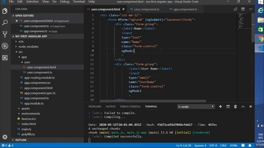Create a new terminal with plus icon
The height and width of the screenshot is (148, 264).
(x=220, y=106)
